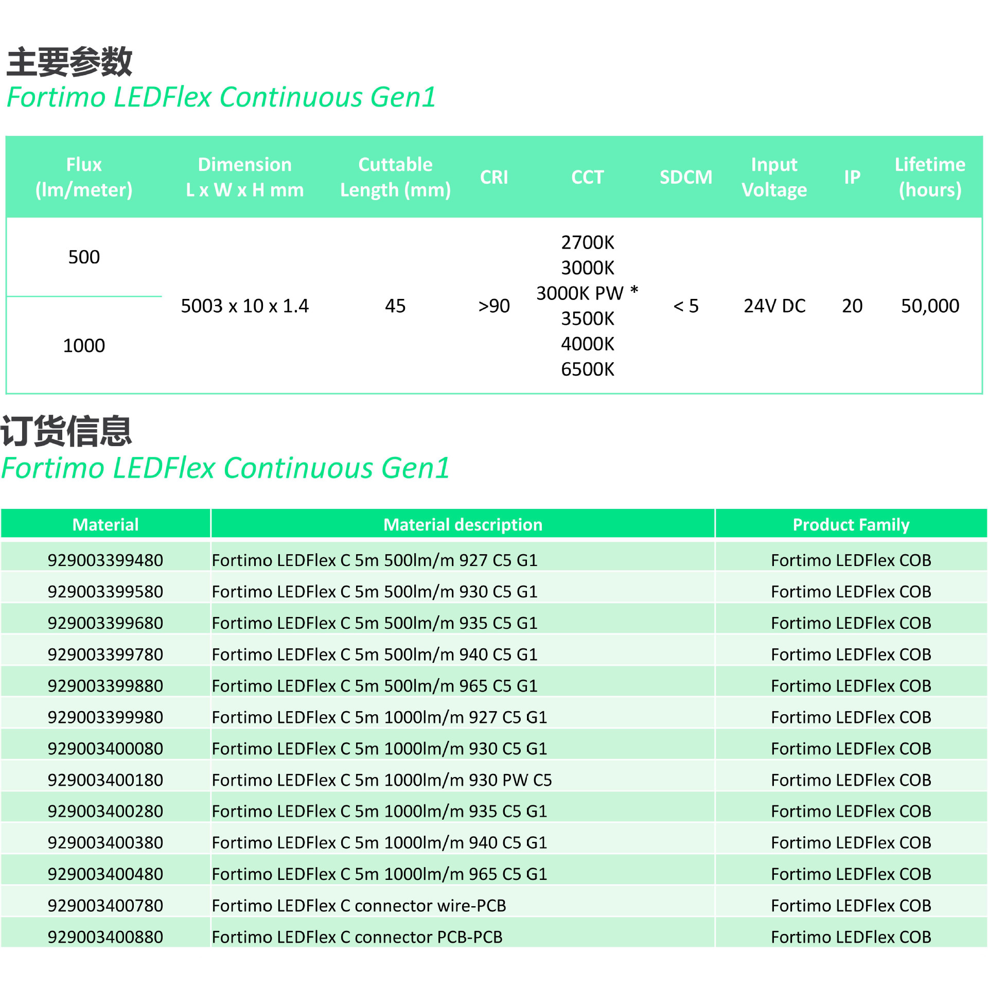Screen dimensions: 988x988
Task: Select the 4000K CCT entry
Action: [588, 344]
